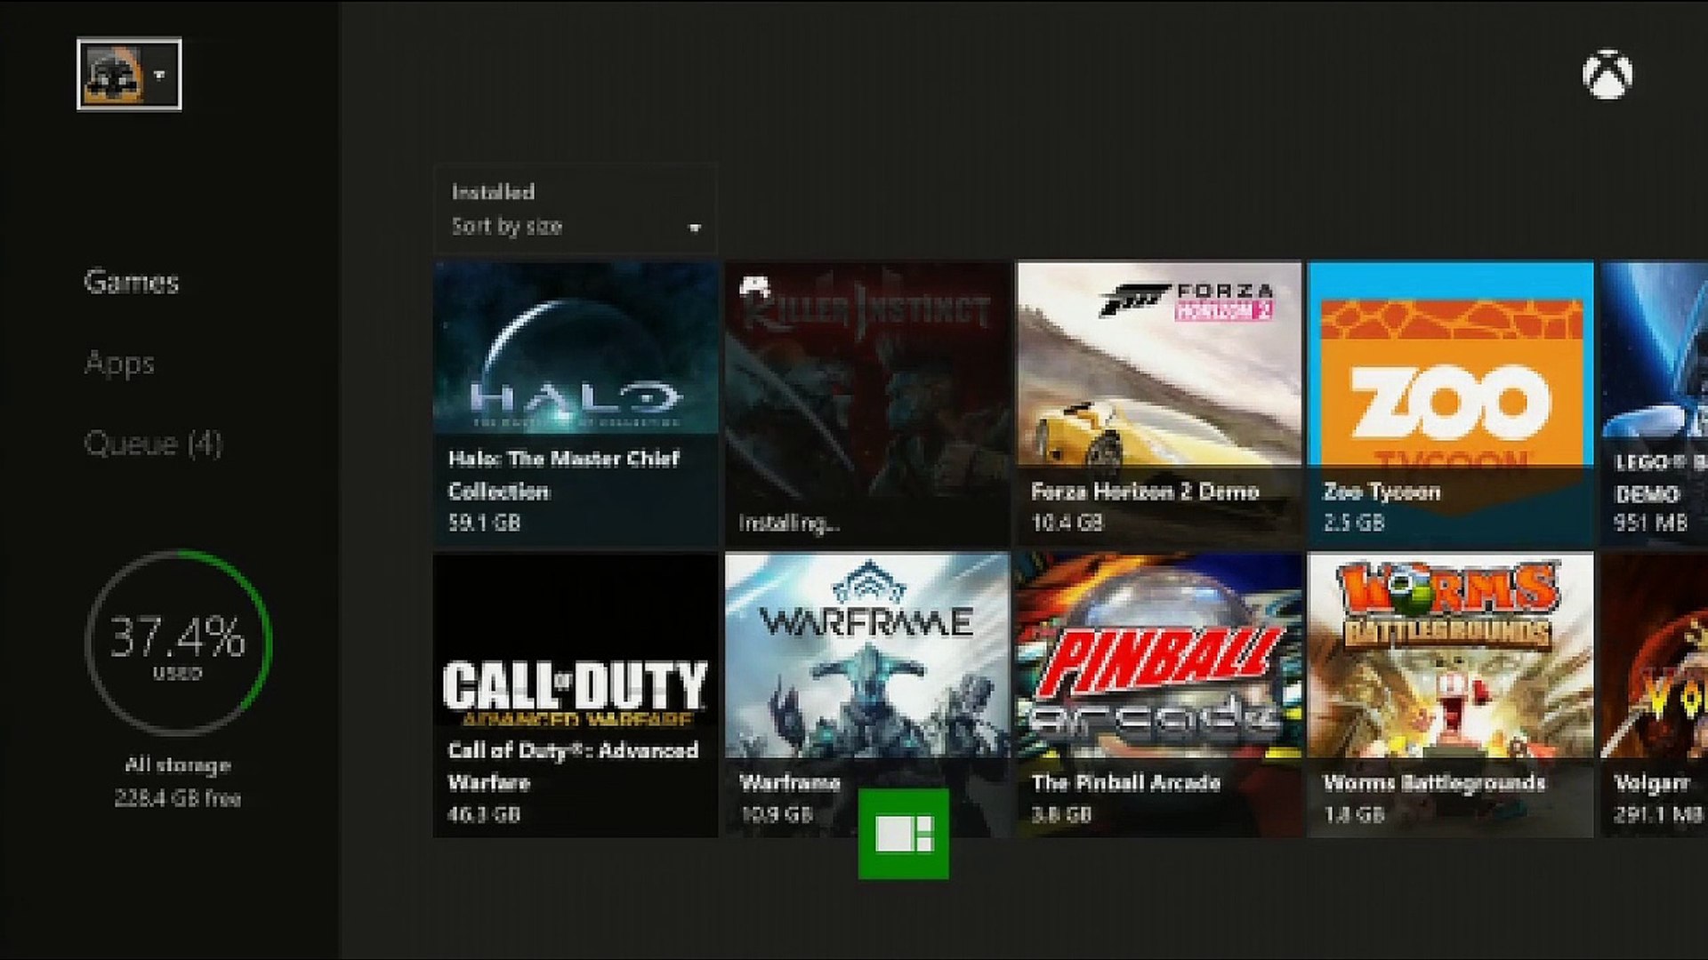Launch the Zoo Tycoon game tile

[1450, 403]
